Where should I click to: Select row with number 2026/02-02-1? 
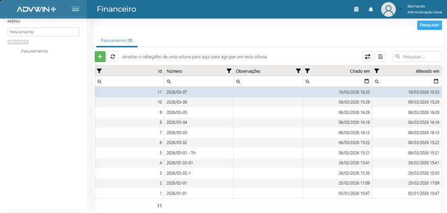(268, 173)
